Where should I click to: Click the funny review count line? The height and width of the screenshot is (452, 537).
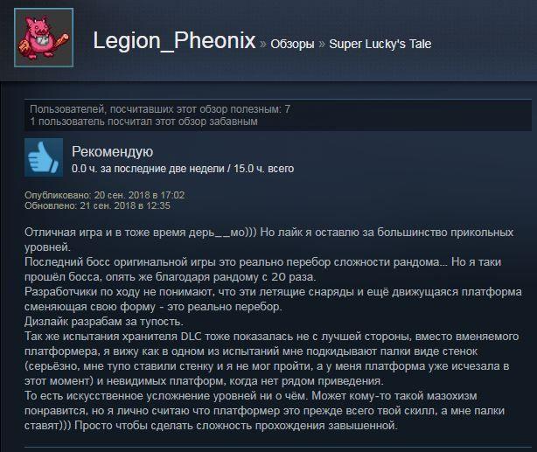coord(143,122)
